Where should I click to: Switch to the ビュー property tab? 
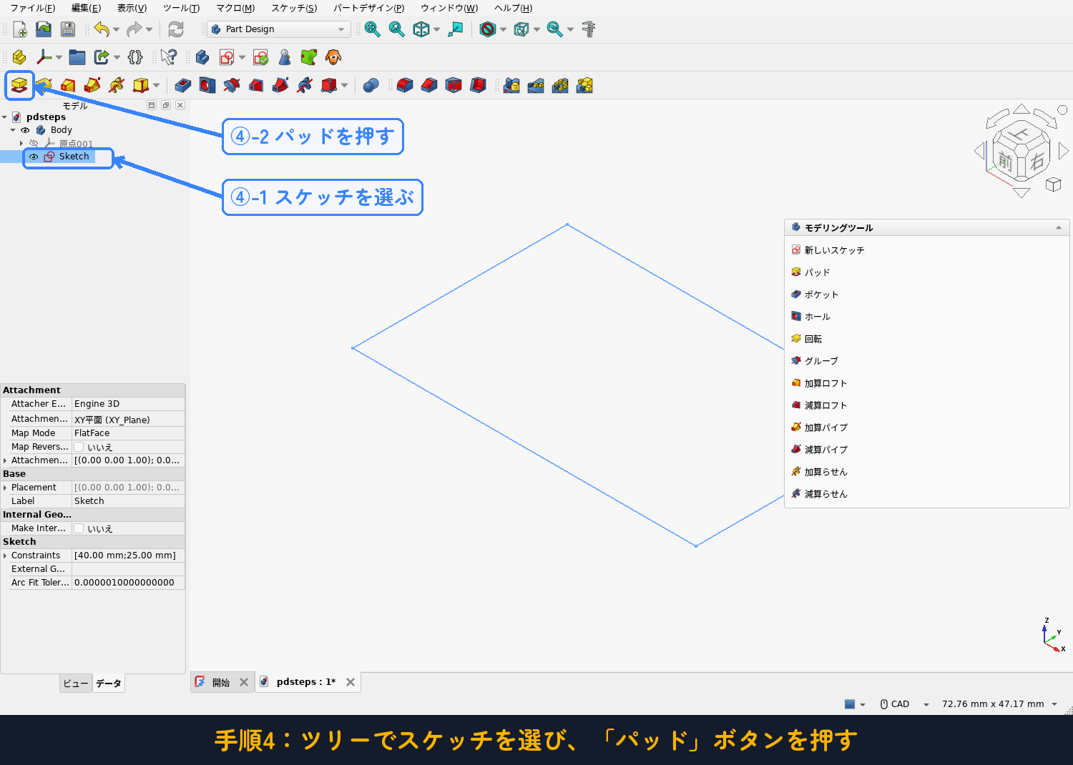click(x=76, y=683)
